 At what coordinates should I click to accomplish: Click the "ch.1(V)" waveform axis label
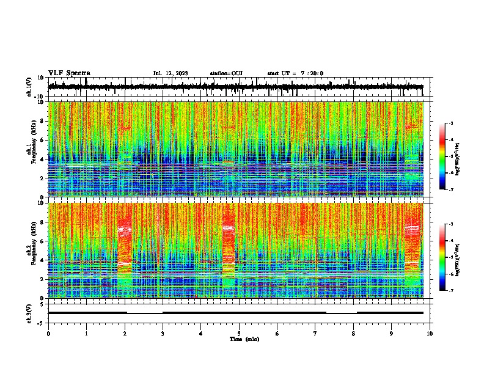pyautogui.click(x=29, y=87)
